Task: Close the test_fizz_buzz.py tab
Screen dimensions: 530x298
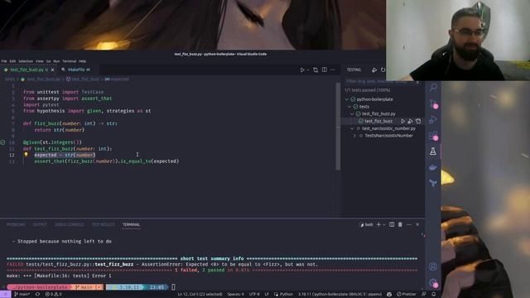Action: [52, 70]
